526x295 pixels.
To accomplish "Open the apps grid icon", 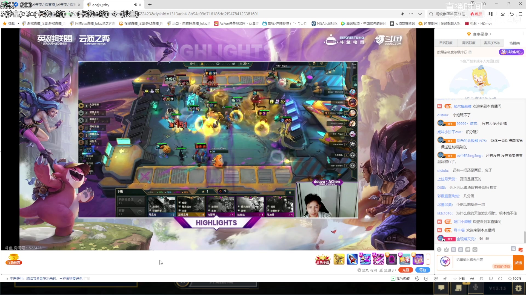I will tap(491, 14).
